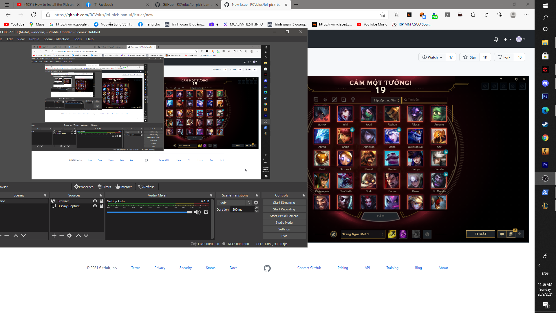Lock the Display Capture source
Screen dimensions: 556x313
[102, 206]
